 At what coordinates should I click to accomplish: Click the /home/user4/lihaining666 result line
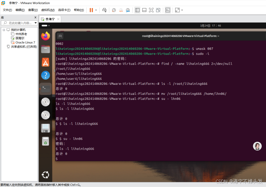(x=79, y=79)
